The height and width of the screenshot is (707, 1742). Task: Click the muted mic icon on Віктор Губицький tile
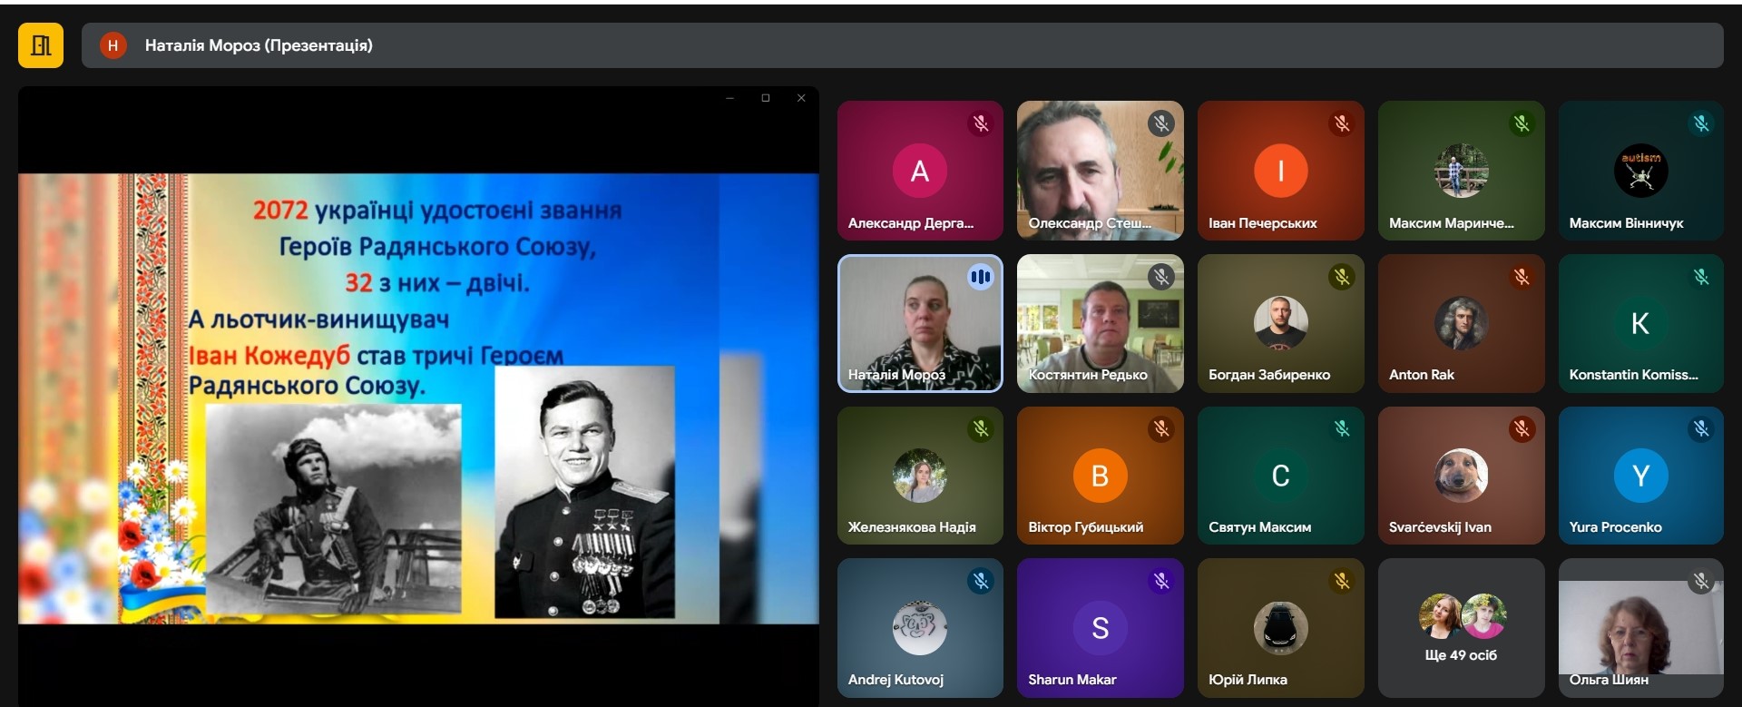click(1160, 429)
